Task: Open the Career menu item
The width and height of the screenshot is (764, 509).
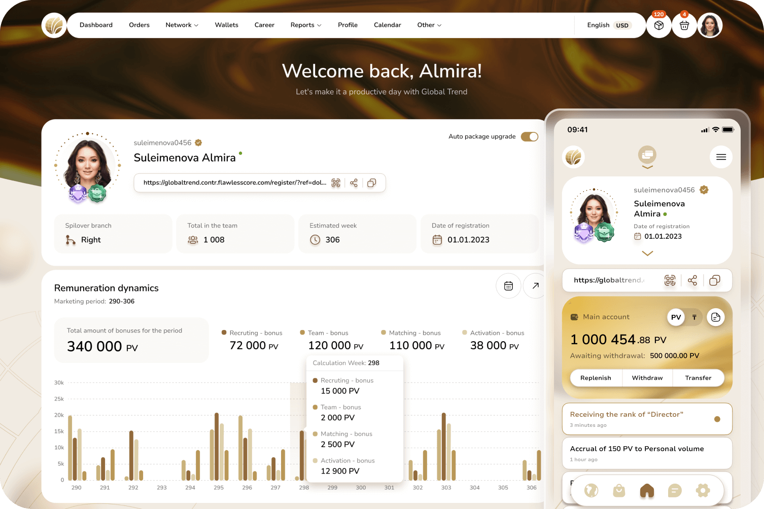Action: coord(264,25)
